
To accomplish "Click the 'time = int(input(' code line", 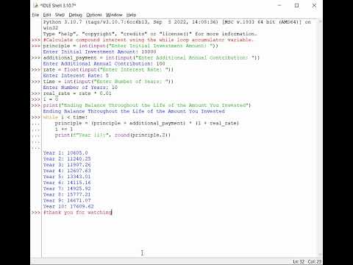I will click(x=108, y=82).
